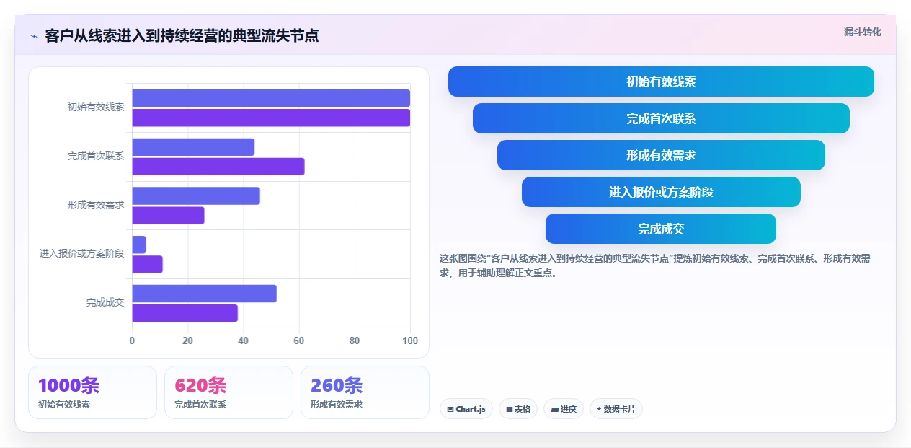Click the x-axis value 60
The height and width of the screenshot is (448, 911).
[299, 341]
